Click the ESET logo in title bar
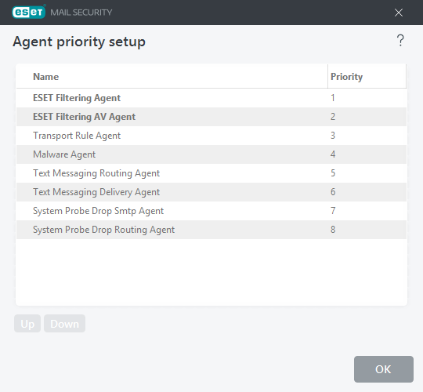Screen dimensions: 423x392 click(29, 13)
